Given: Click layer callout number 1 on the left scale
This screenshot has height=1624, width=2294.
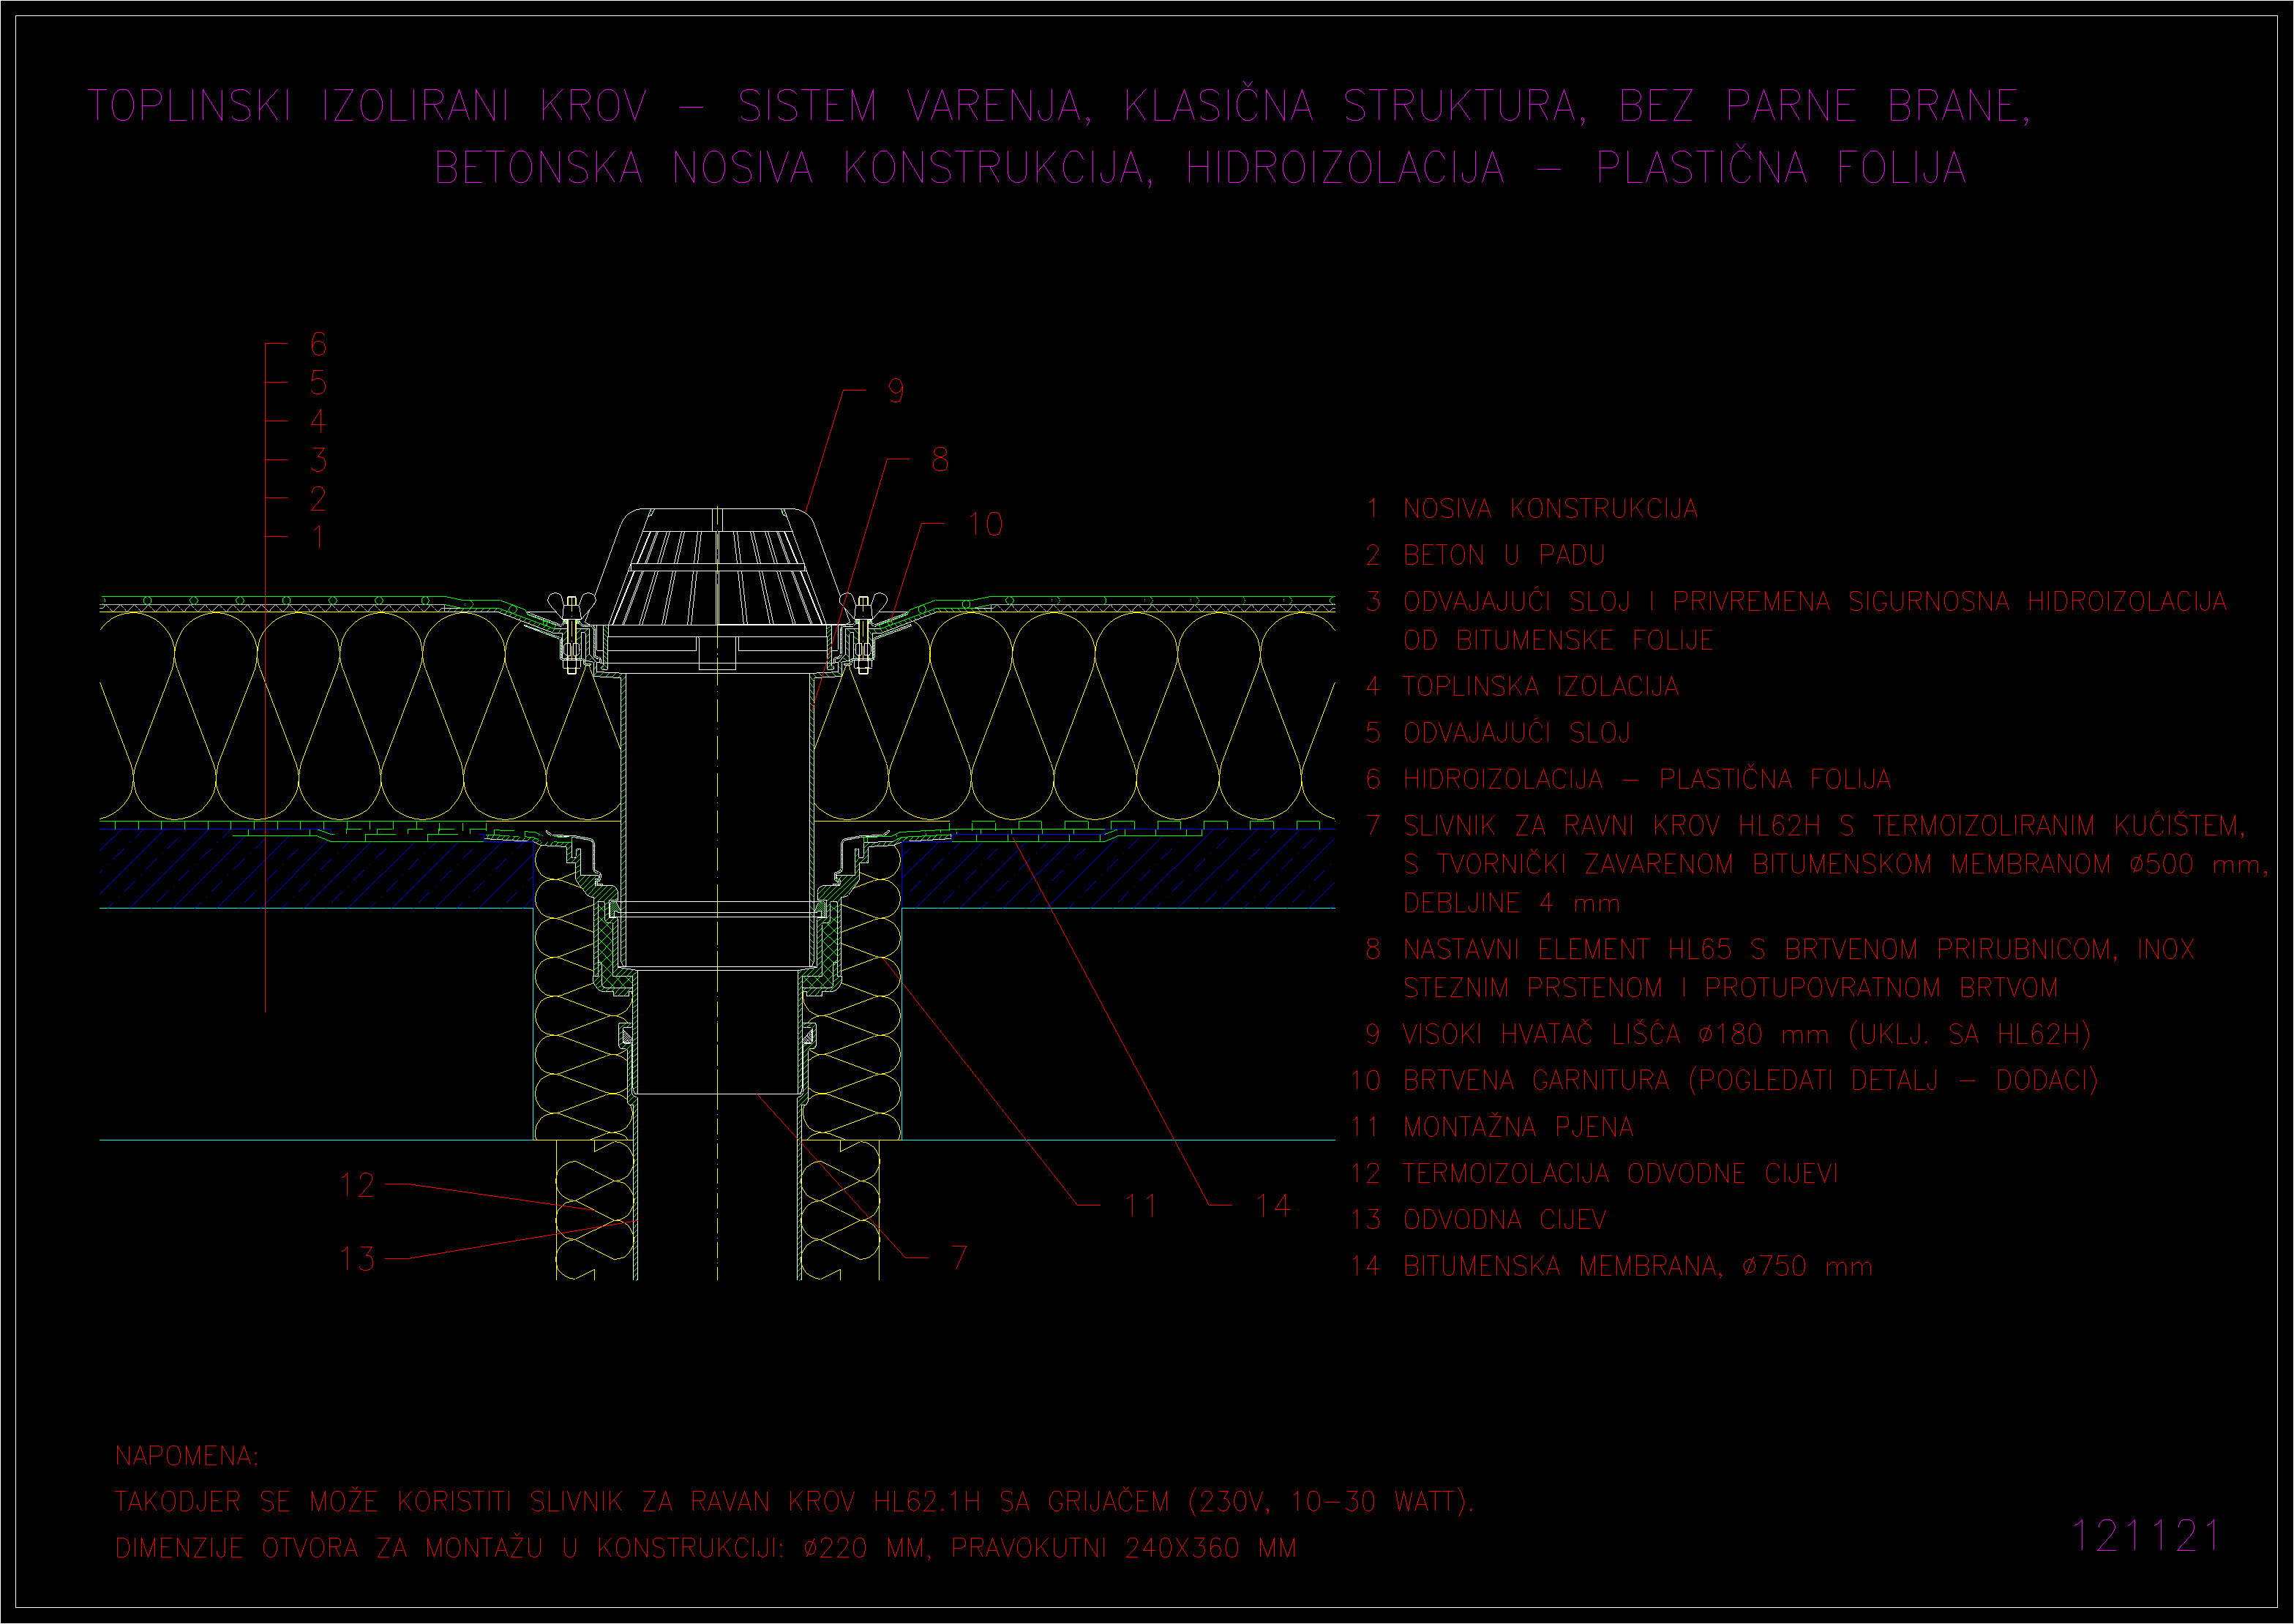Looking at the screenshot, I should (318, 537).
